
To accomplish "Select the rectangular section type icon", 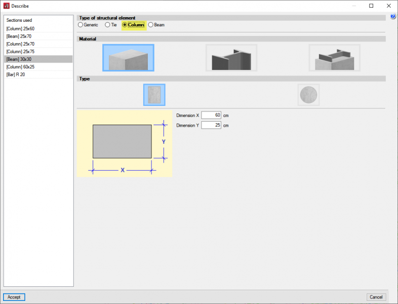I will tap(154, 95).
